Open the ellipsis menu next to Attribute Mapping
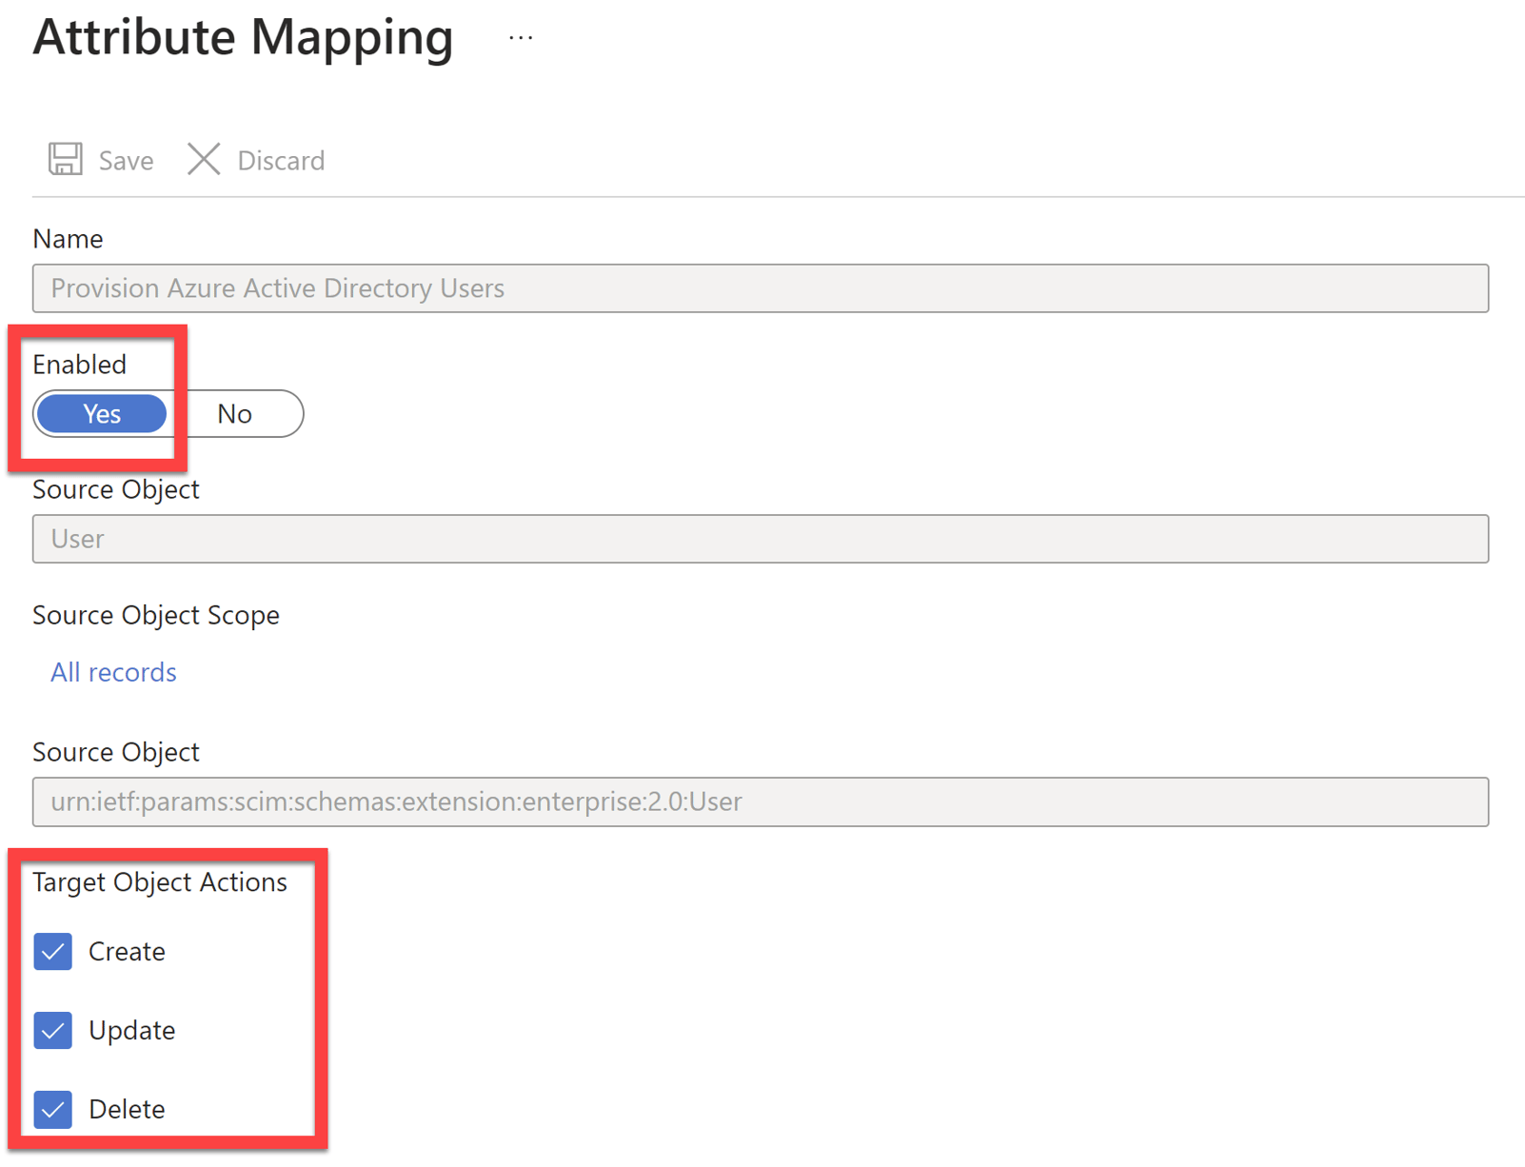 point(521,36)
